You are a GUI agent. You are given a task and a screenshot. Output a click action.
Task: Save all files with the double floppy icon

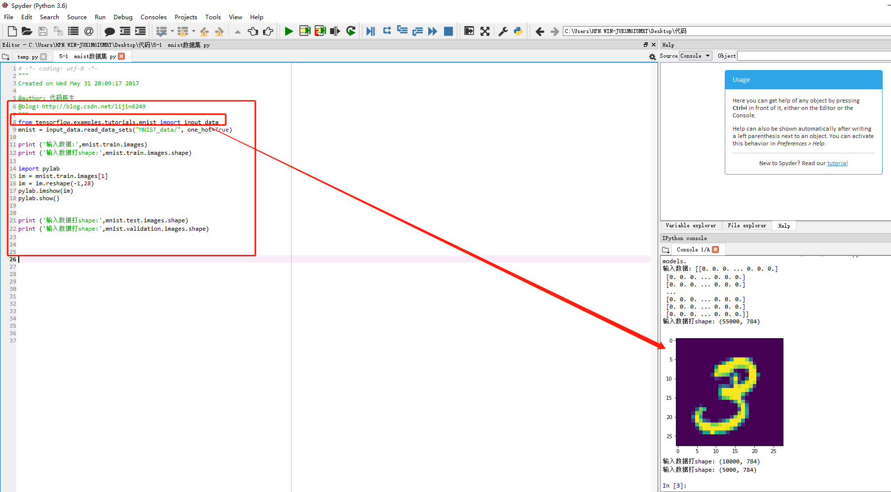(58, 31)
